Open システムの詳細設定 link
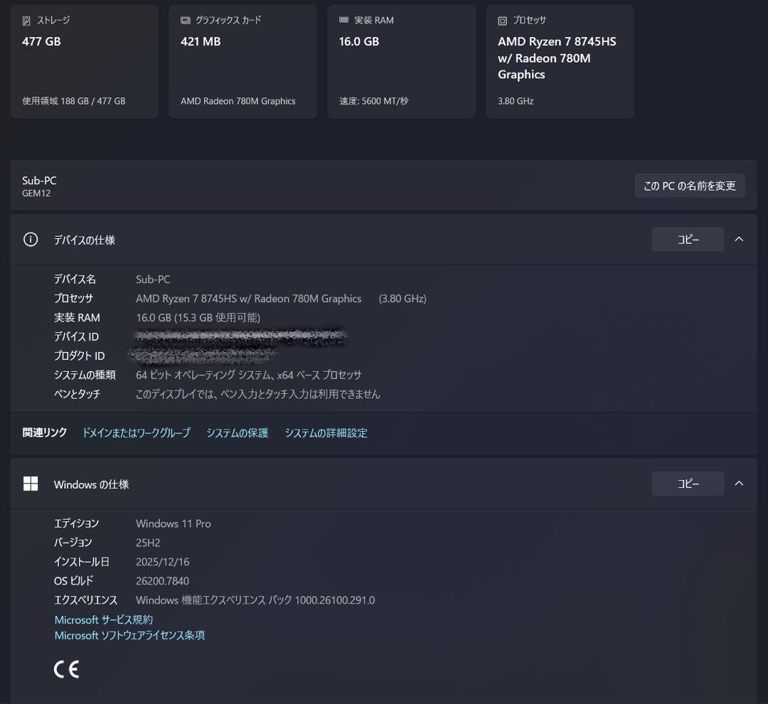Viewport: 768px width, 704px height. coord(326,432)
